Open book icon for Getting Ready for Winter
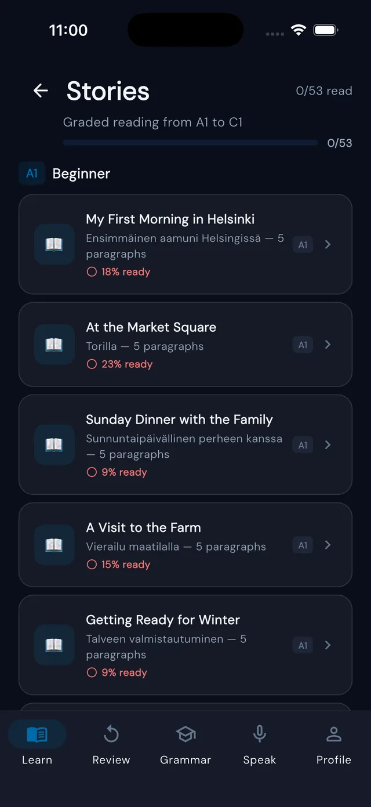 click(54, 645)
